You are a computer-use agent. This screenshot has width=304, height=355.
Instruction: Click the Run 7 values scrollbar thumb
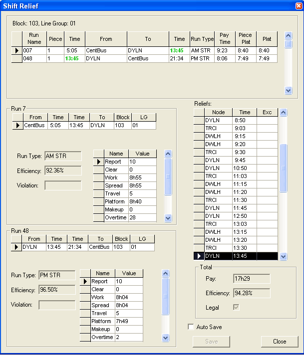[x=168, y=177]
